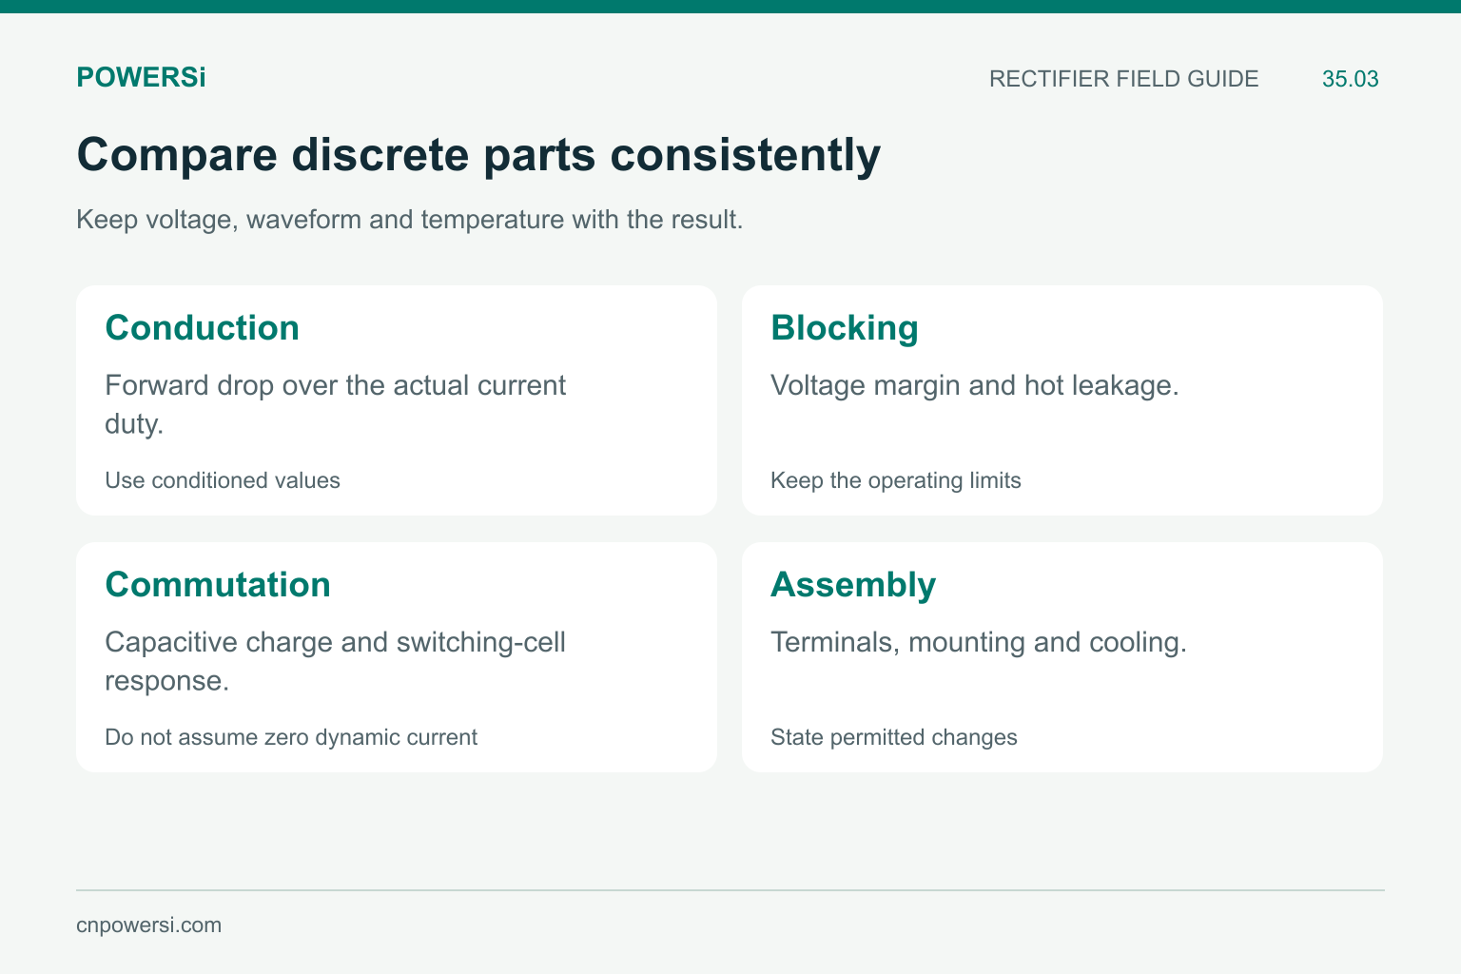Screen dimensions: 1461x974
Task: Click the Commutation card heading
Action: 218,584
